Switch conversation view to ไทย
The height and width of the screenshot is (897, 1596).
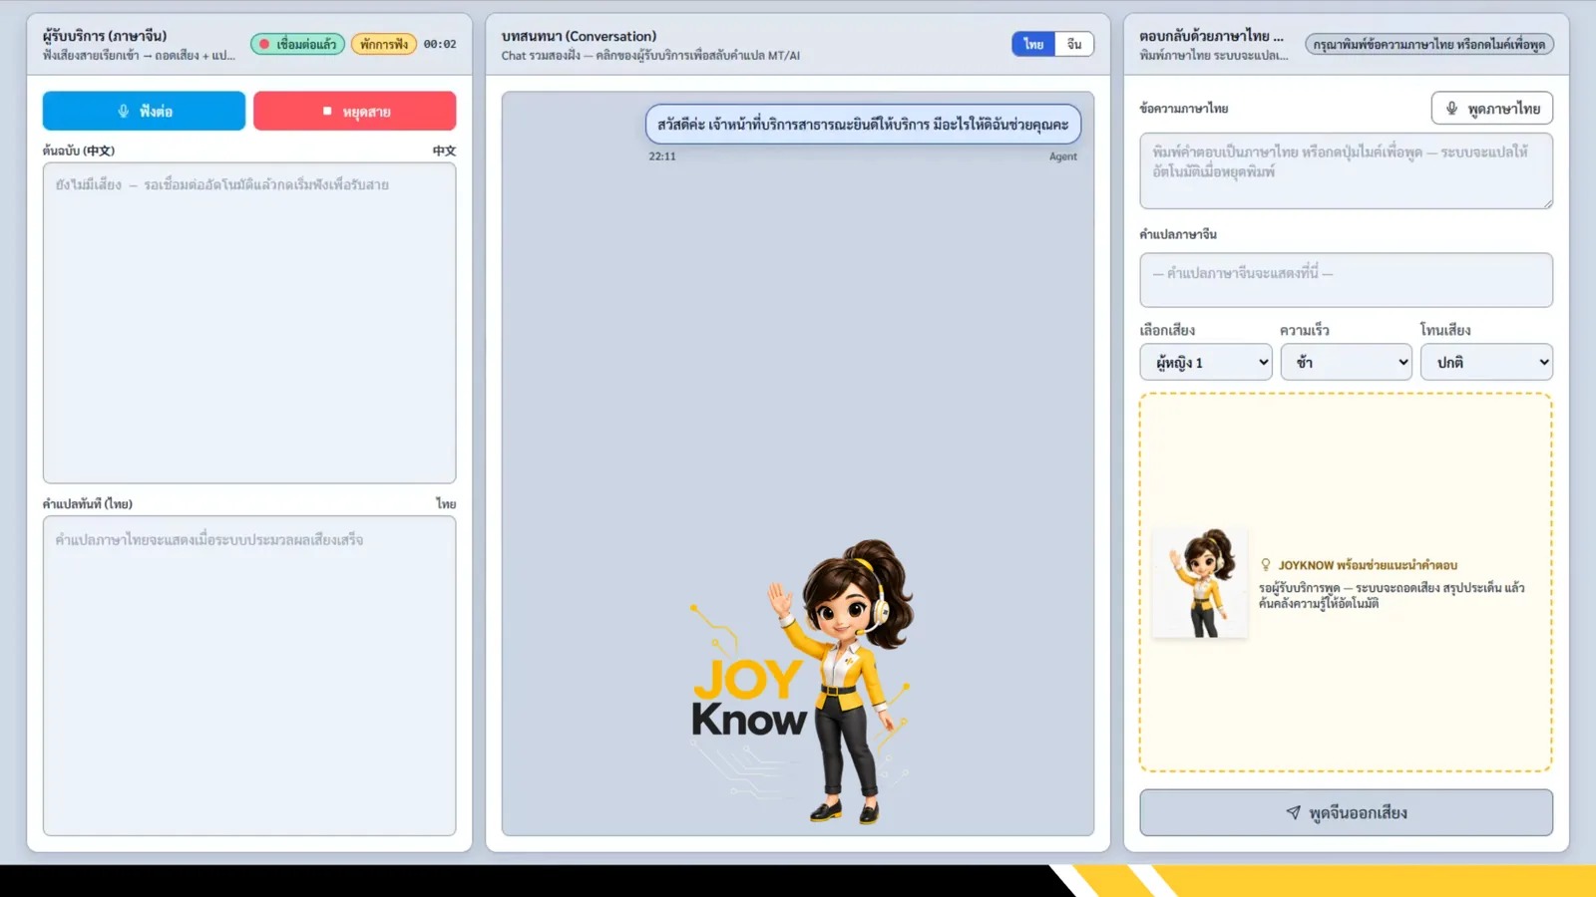click(1033, 44)
